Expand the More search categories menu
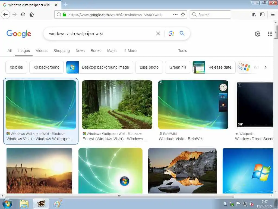 [x=130, y=51]
